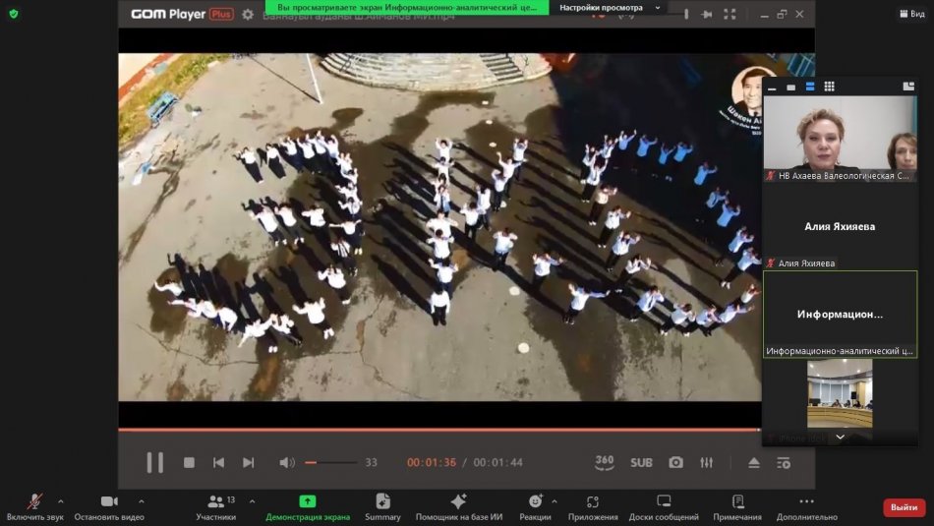
Task: Click the GOM Player Plus logo
Action: click(182, 14)
